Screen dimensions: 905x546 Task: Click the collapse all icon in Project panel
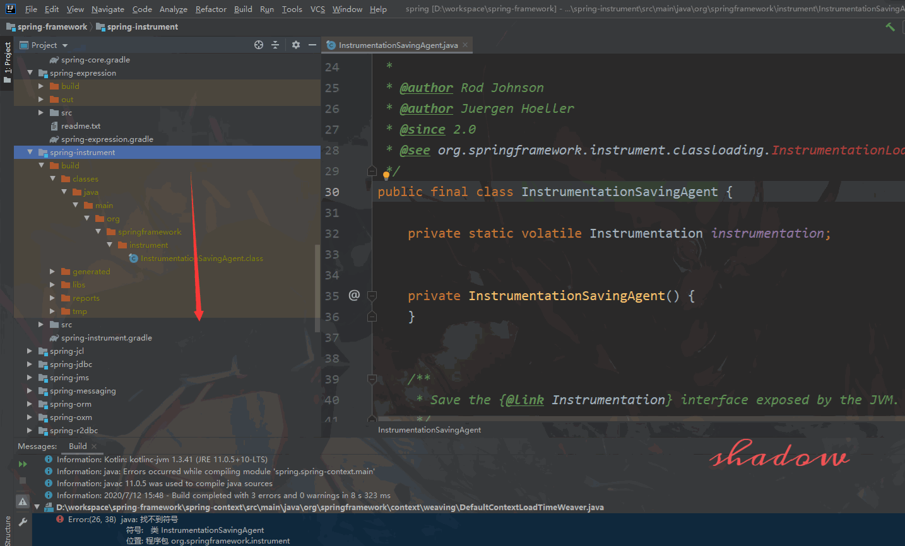coord(275,45)
